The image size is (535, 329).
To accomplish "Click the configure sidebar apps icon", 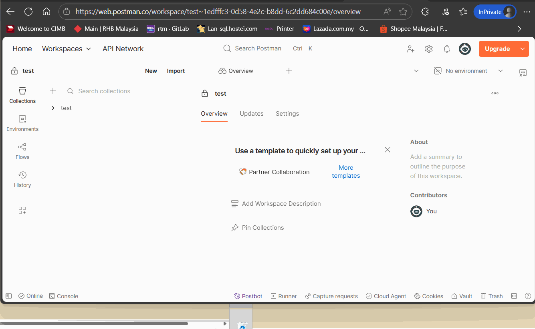I will point(22,211).
